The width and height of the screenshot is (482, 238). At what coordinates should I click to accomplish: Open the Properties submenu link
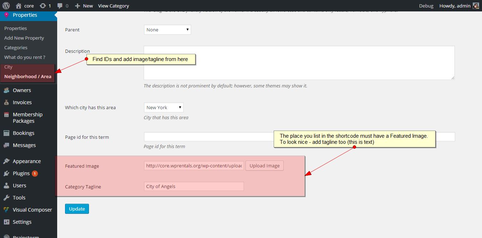click(x=16, y=28)
